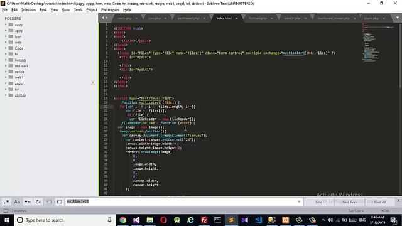The image size is (402, 226).
Task: Expand the web folder
Action: click(x=6, y=42)
